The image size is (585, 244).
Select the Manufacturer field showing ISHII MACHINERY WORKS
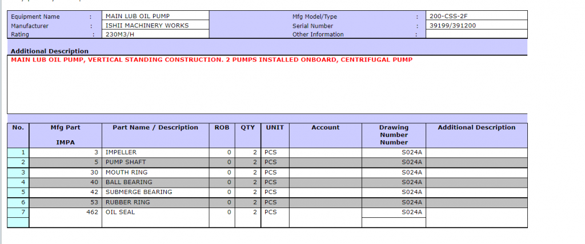(x=155, y=26)
